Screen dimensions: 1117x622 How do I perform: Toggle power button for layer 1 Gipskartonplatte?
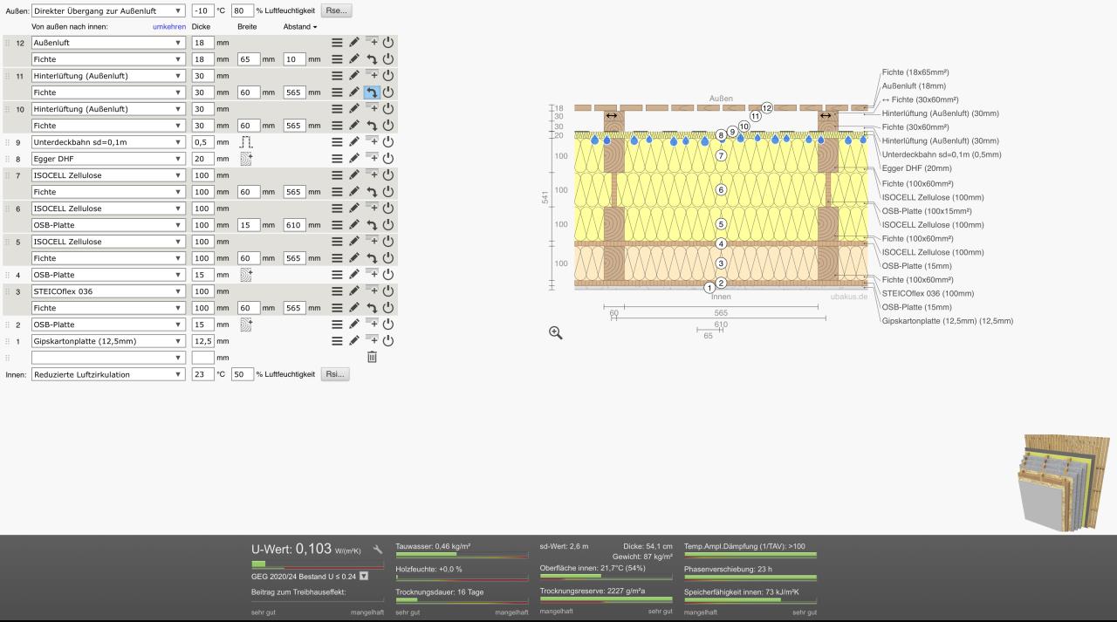(388, 341)
